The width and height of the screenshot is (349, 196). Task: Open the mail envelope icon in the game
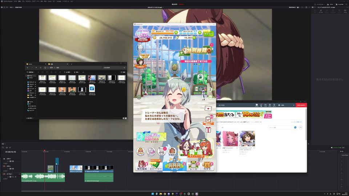pyautogui.click(x=208, y=109)
